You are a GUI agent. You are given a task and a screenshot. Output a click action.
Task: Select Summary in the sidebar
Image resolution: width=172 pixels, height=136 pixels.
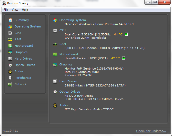(x=22, y=20)
